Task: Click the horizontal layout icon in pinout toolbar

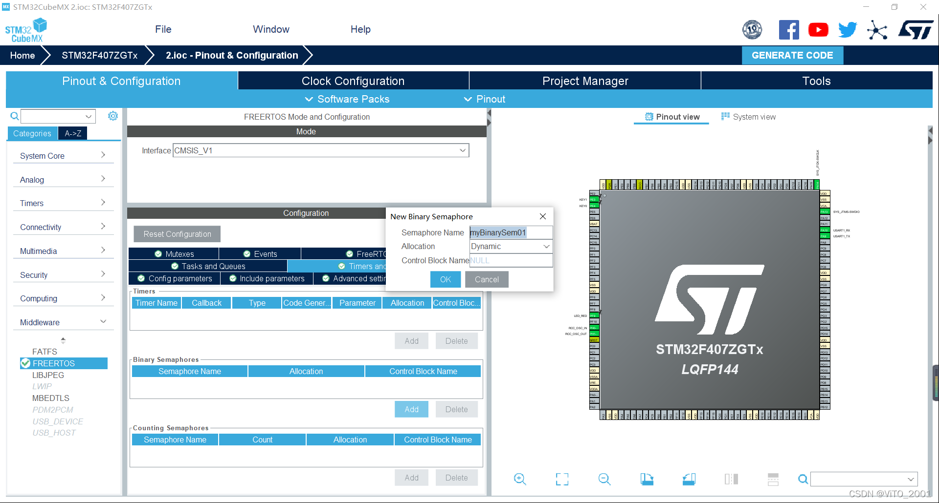Action: (x=773, y=479)
